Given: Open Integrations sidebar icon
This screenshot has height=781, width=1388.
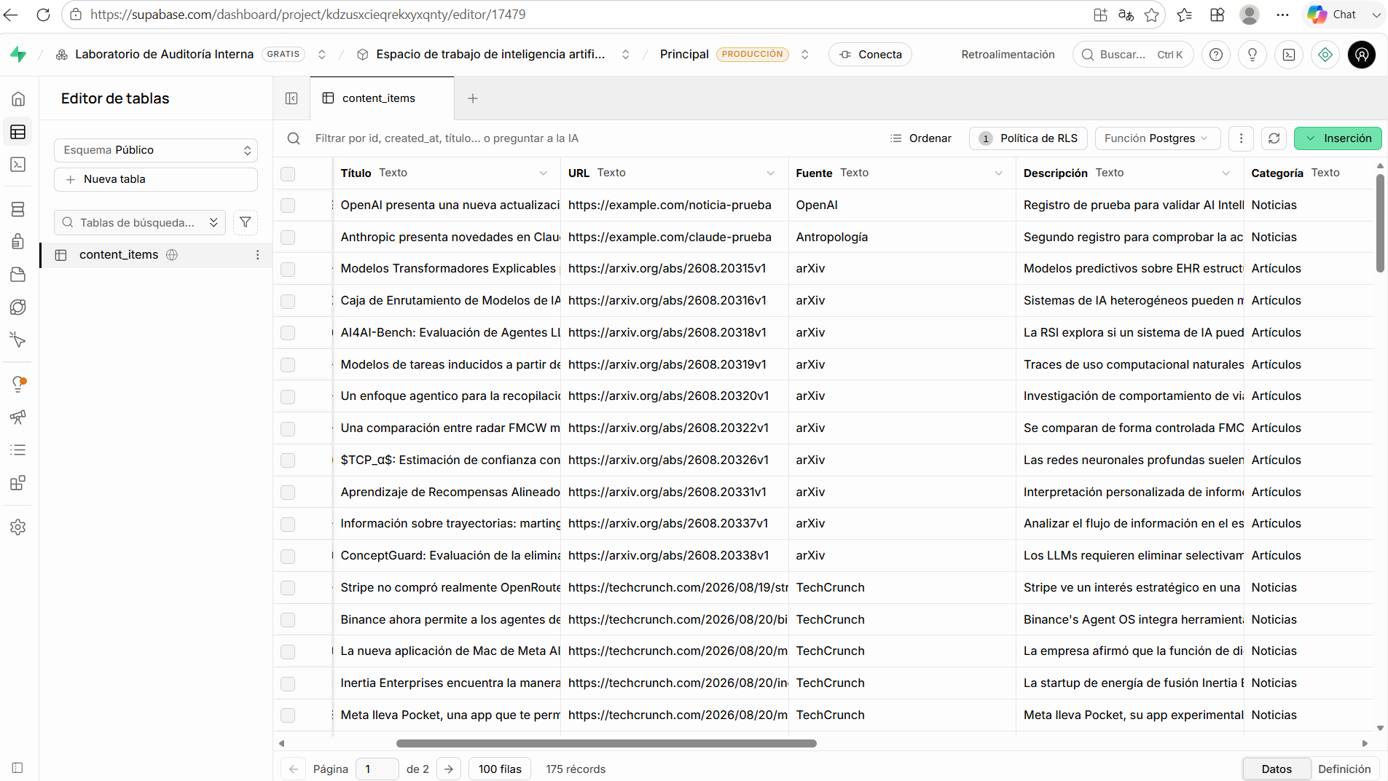Looking at the screenshot, I should click(x=18, y=482).
